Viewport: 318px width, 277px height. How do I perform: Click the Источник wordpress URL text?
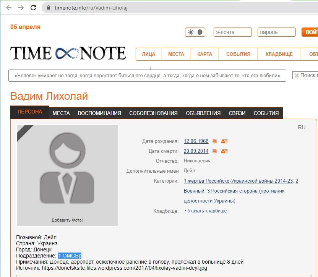point(125,268)
